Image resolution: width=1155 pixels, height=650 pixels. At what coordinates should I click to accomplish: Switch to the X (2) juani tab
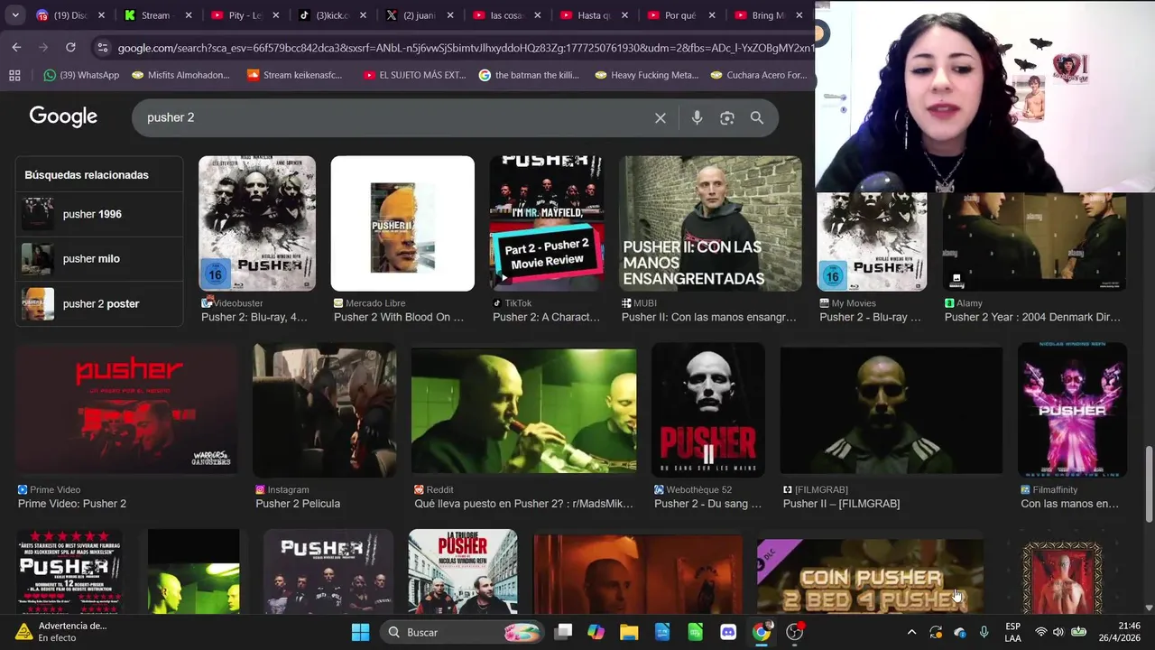pos(420,15)
